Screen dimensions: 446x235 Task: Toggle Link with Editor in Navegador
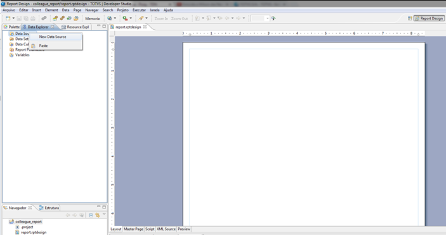pyautogui.click(x=98, y=215)
